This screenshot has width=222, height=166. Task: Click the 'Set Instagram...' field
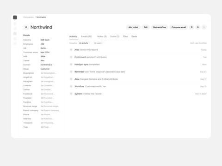click(x=48, y=81)
